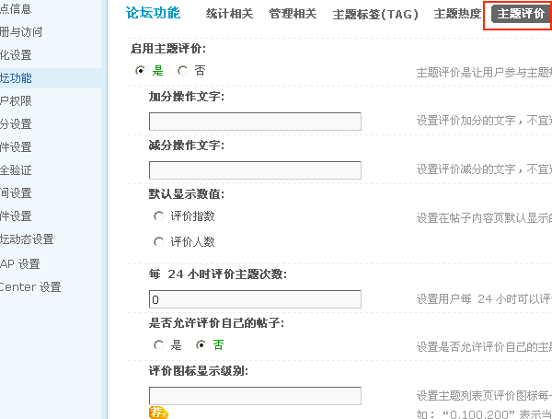This screenshot has width=552, height=419.
Task: Open the 统计相关 tab
Action: (x=229, y=14)
